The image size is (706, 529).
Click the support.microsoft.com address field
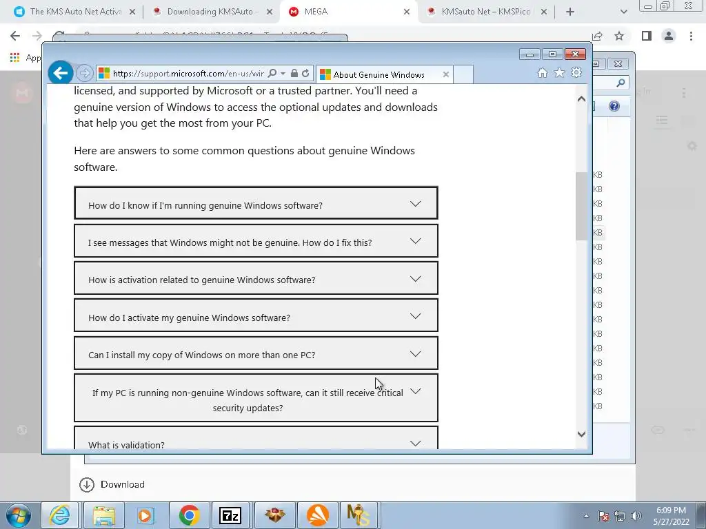(x=188, y=73)
